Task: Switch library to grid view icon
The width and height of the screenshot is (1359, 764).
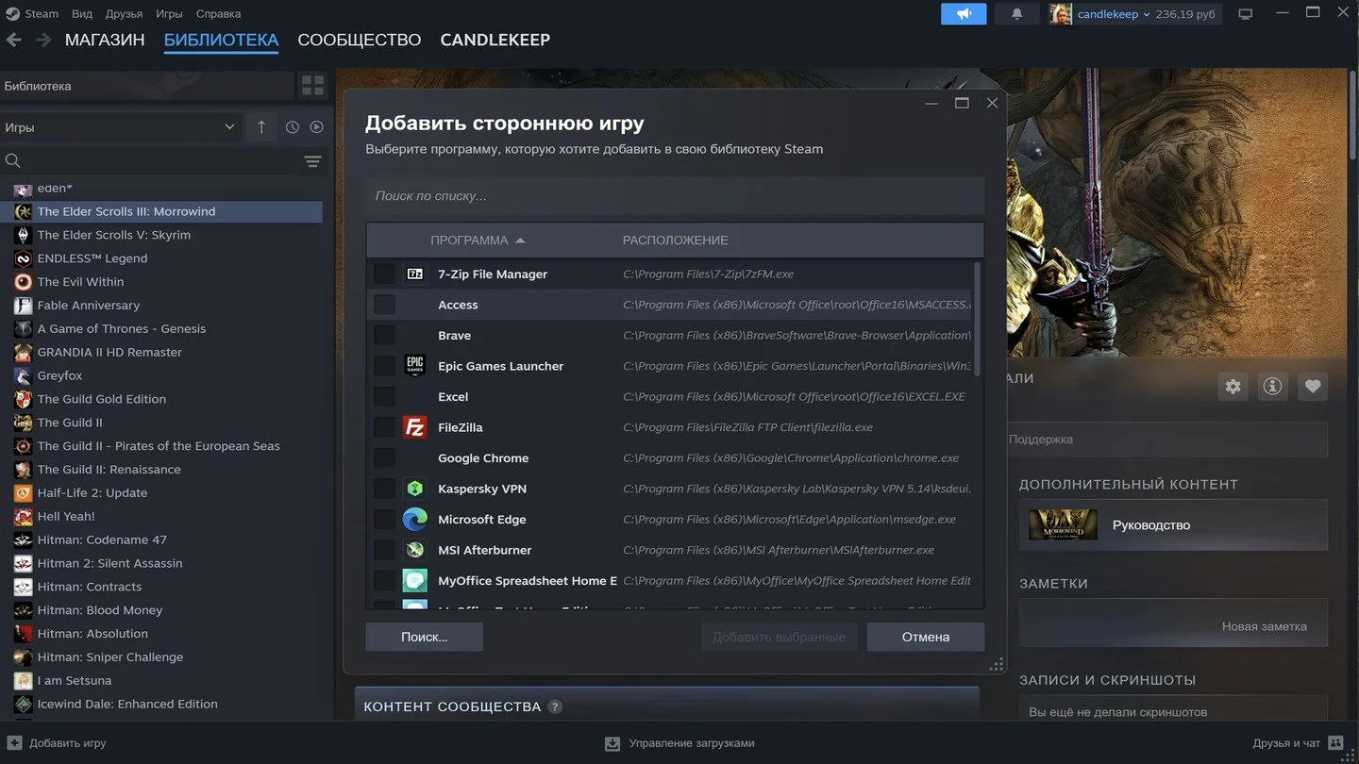Action: (312, 86)
